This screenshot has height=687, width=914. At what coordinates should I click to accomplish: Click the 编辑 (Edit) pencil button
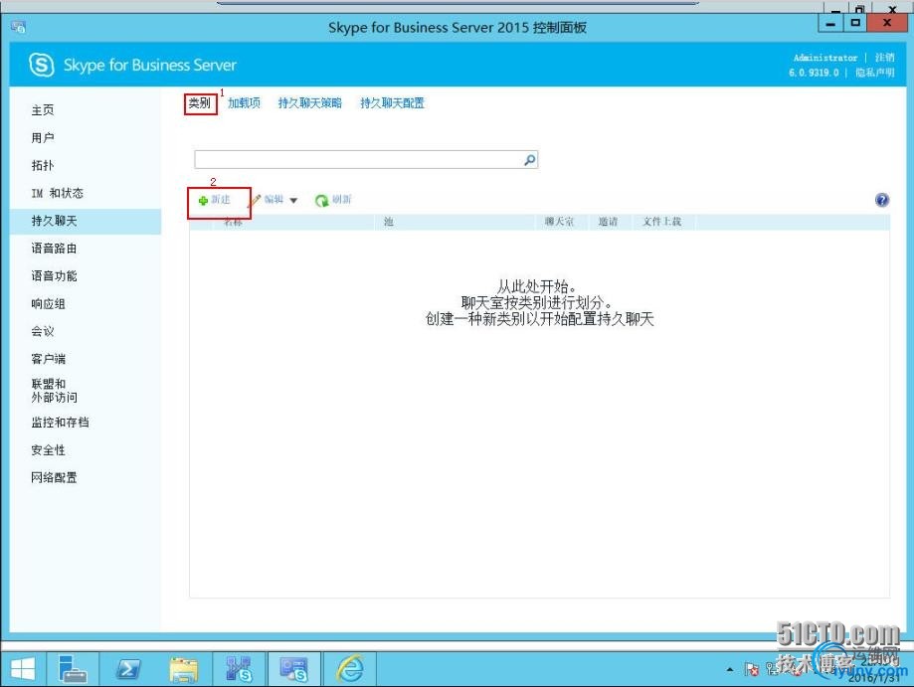(267, 200)
